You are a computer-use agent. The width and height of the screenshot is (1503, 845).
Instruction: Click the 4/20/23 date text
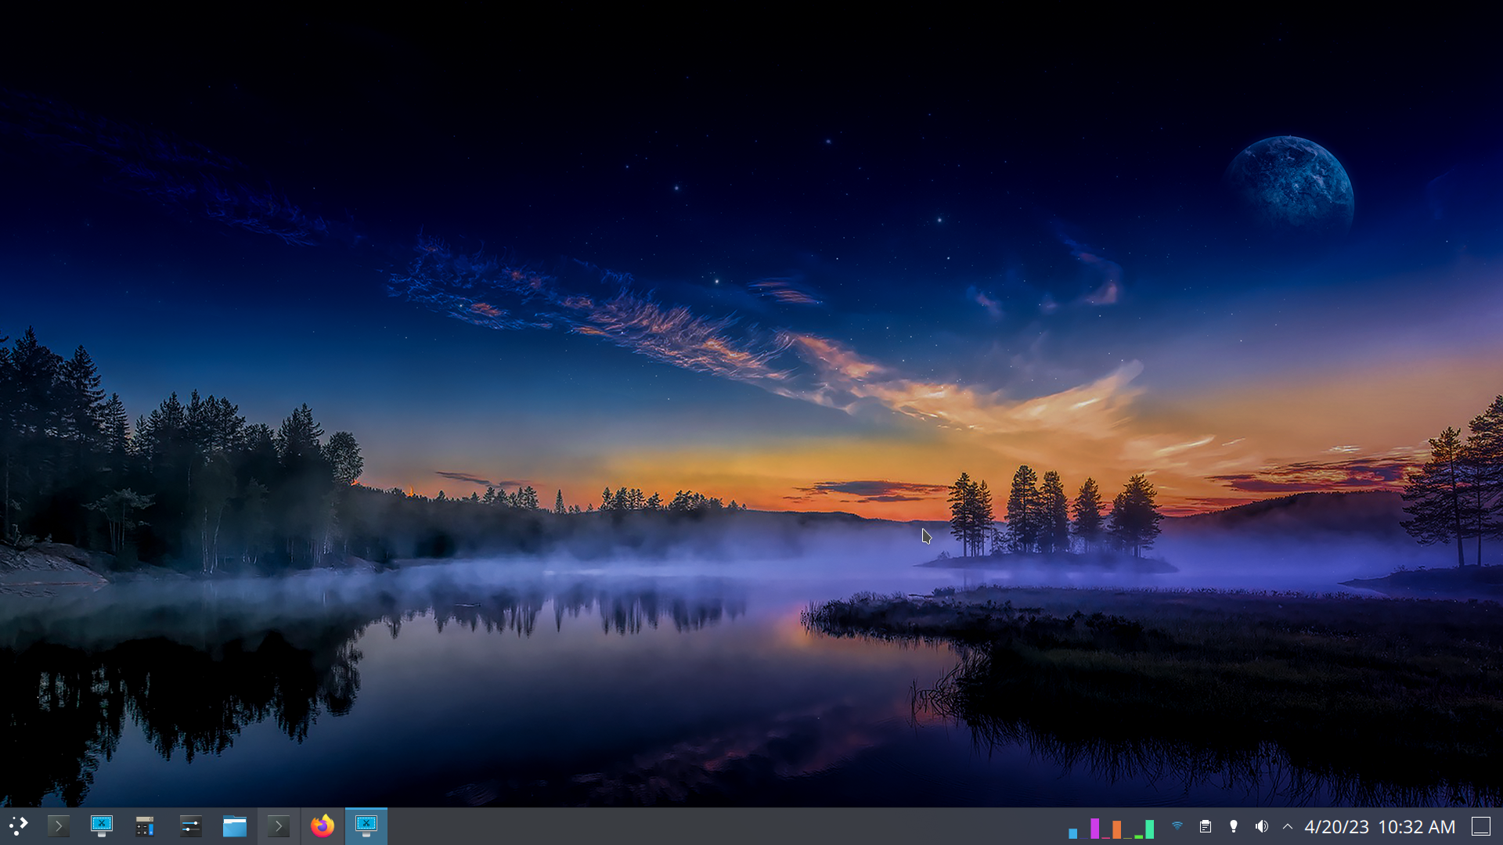(x=1336, y=827)
